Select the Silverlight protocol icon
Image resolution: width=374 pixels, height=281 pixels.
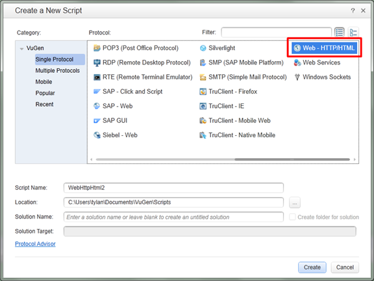(203, 48)
